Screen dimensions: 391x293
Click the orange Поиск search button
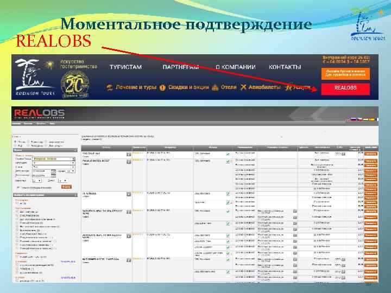pyautogui.click(x=66, y=187)
